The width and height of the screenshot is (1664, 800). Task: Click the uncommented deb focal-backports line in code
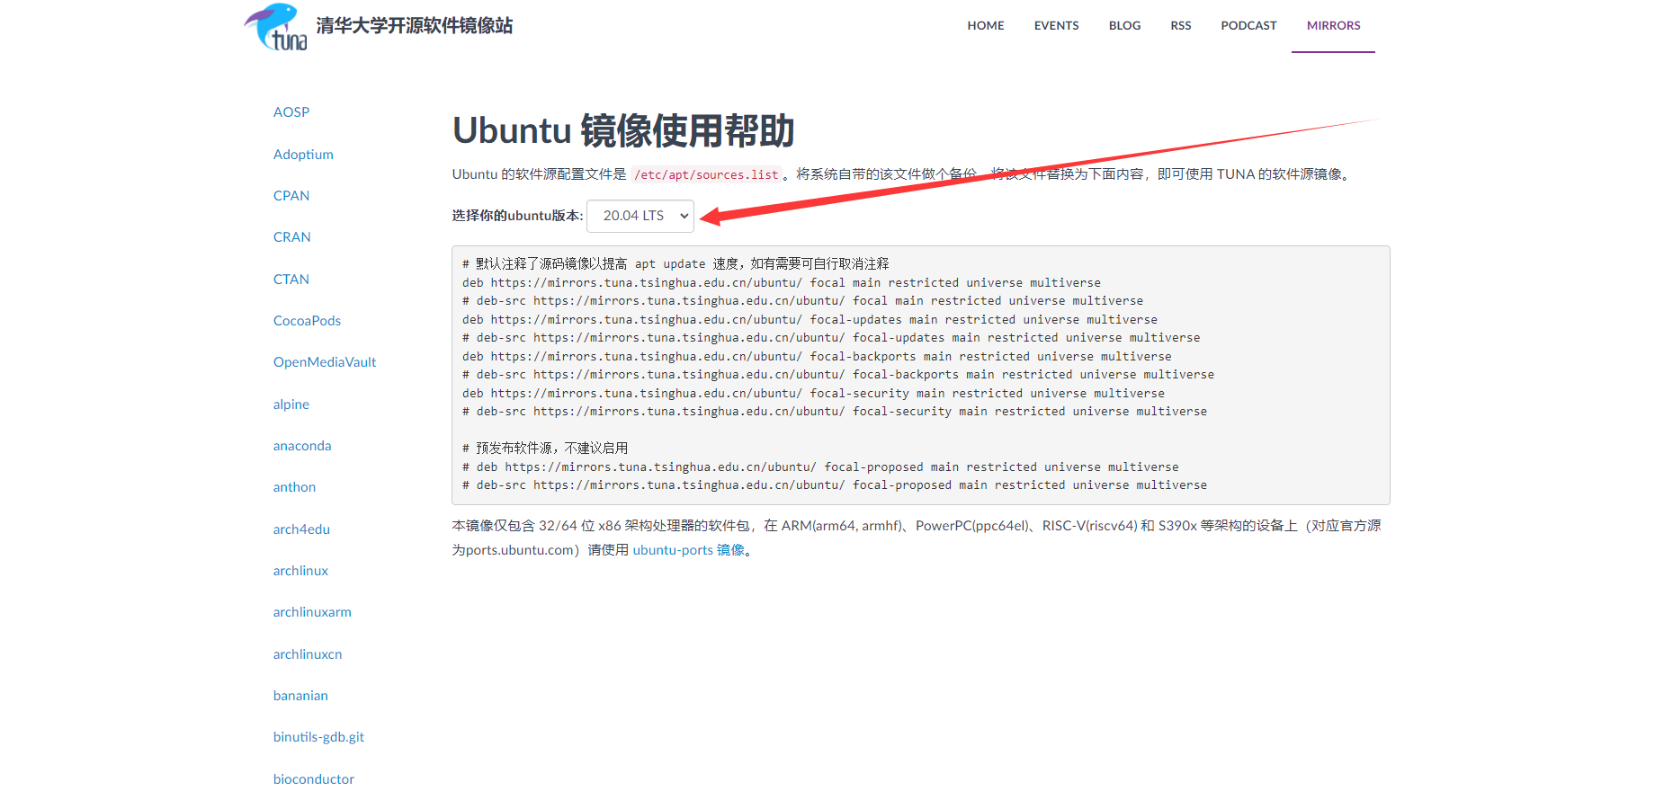817,356
